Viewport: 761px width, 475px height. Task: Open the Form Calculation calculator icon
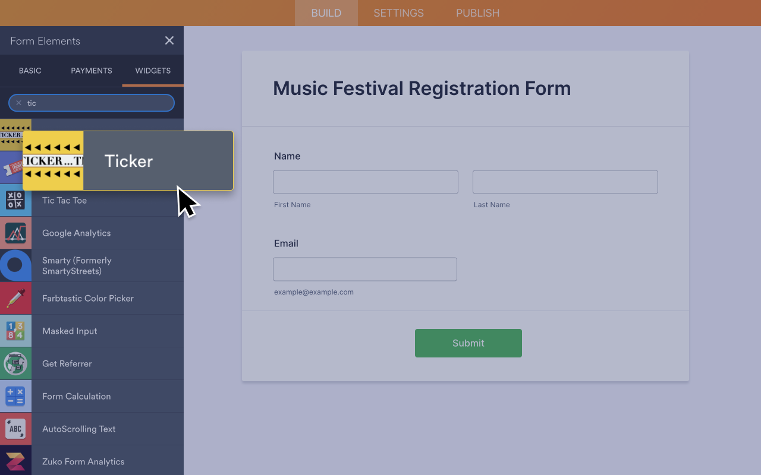point(14,396)
